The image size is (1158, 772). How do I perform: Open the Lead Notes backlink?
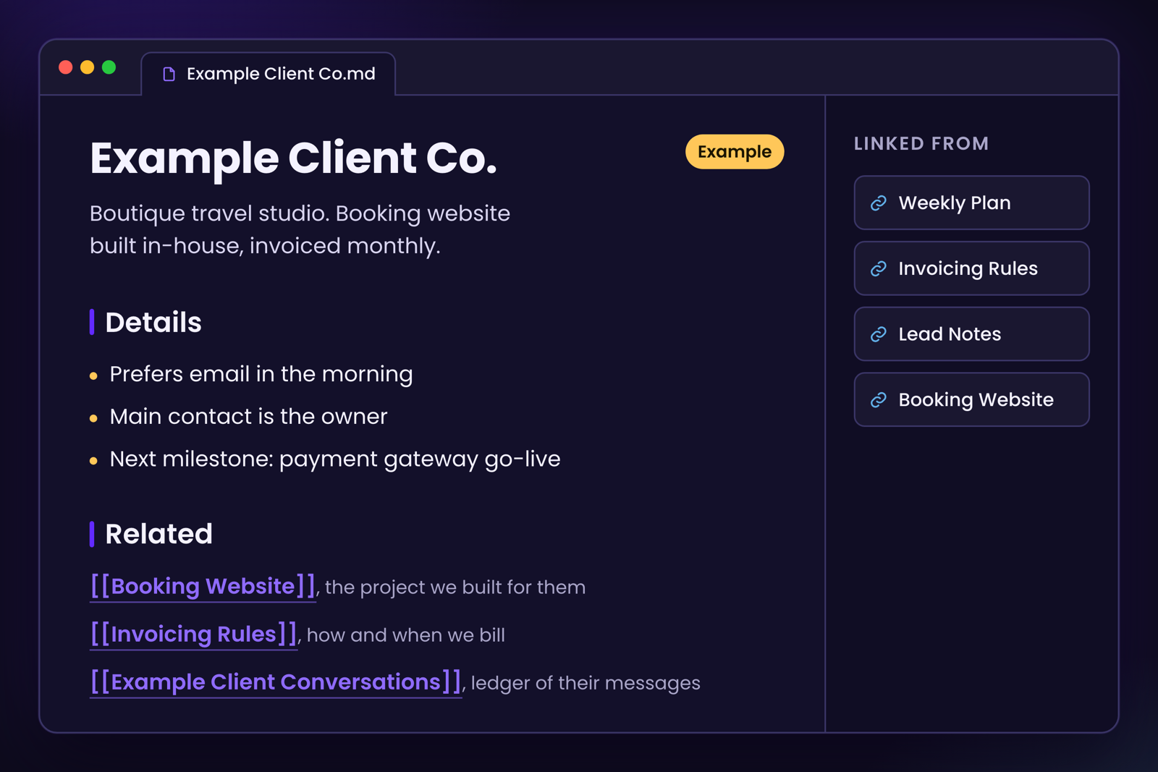[x=971, y=334]
